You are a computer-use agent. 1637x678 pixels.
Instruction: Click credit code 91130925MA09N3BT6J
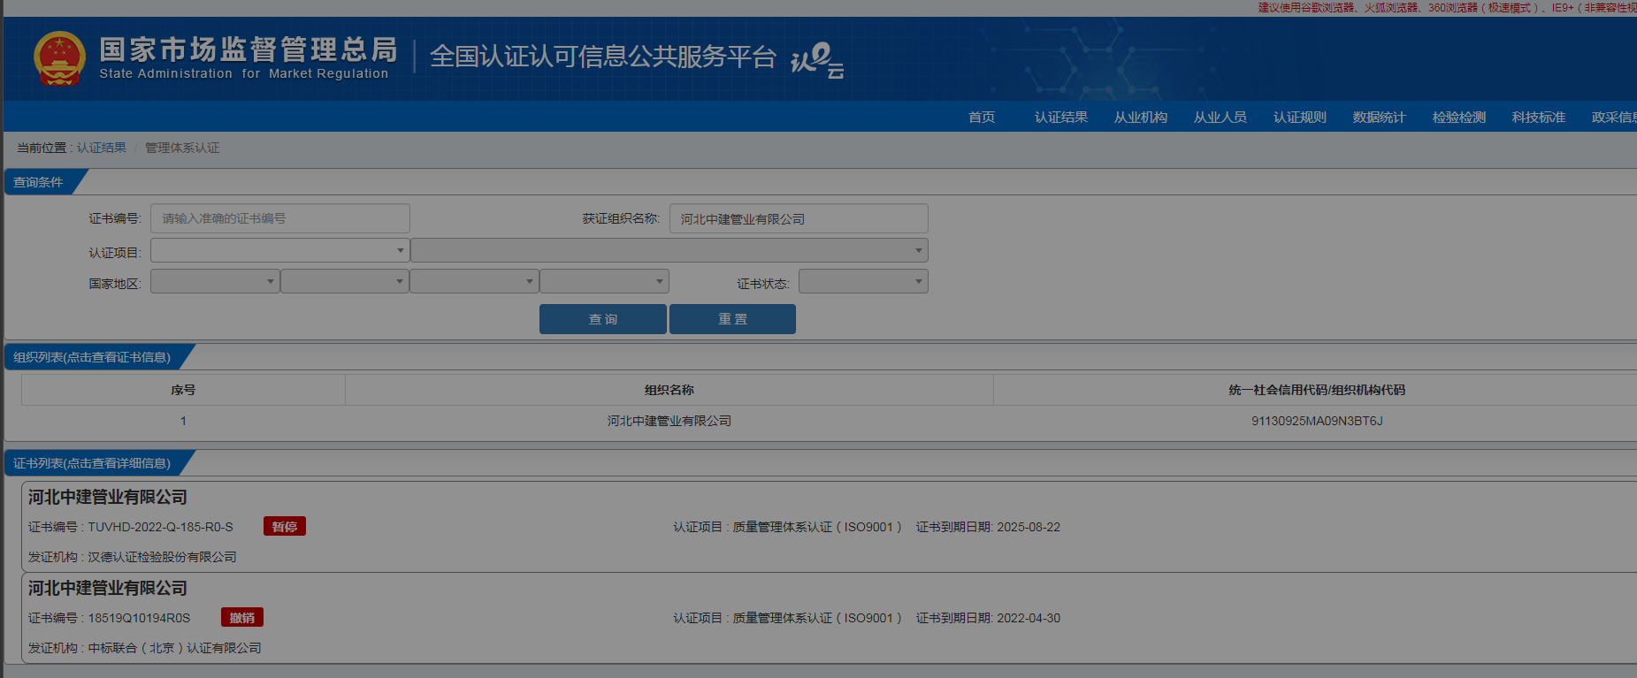click(x=1317, y=421)
